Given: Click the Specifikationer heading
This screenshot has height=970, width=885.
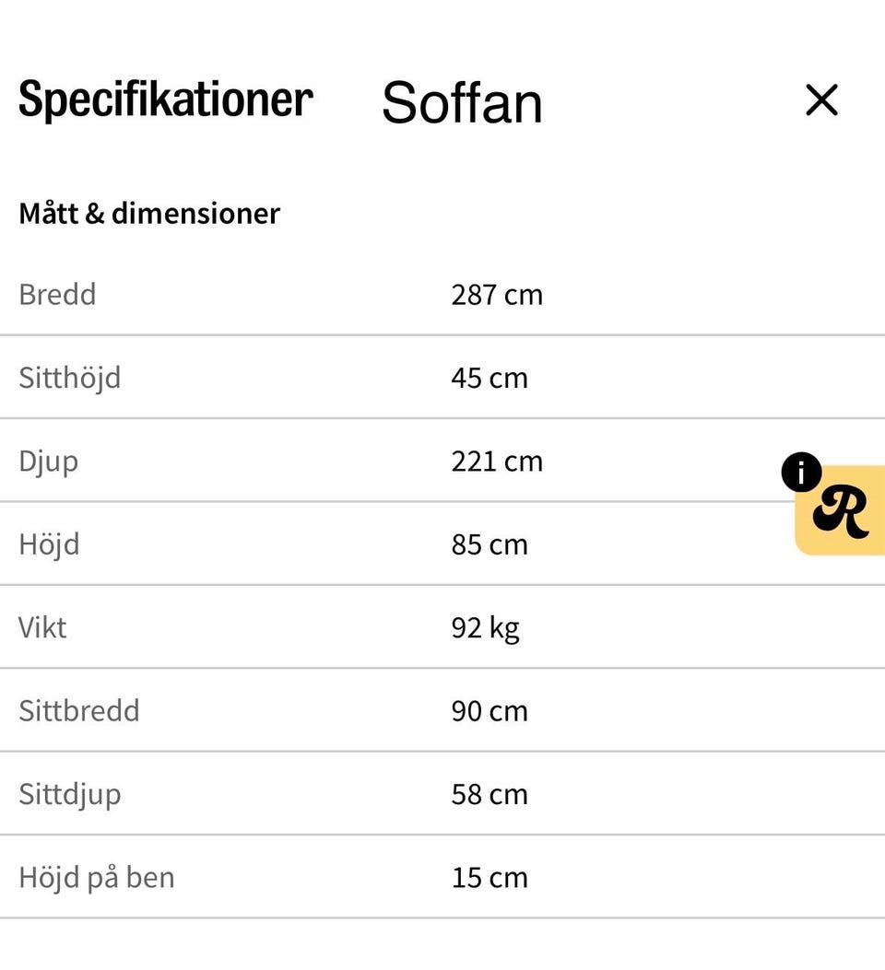Looking at the screenshot, I should [166, 99].
